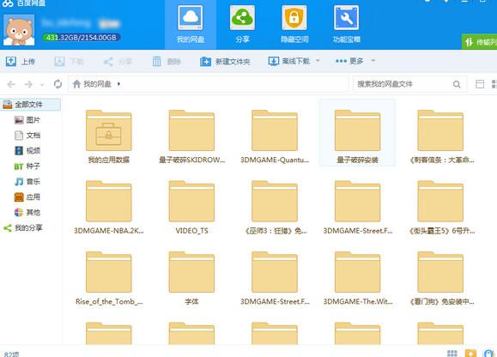Click the user avatar bear image

tap(19, 31)
